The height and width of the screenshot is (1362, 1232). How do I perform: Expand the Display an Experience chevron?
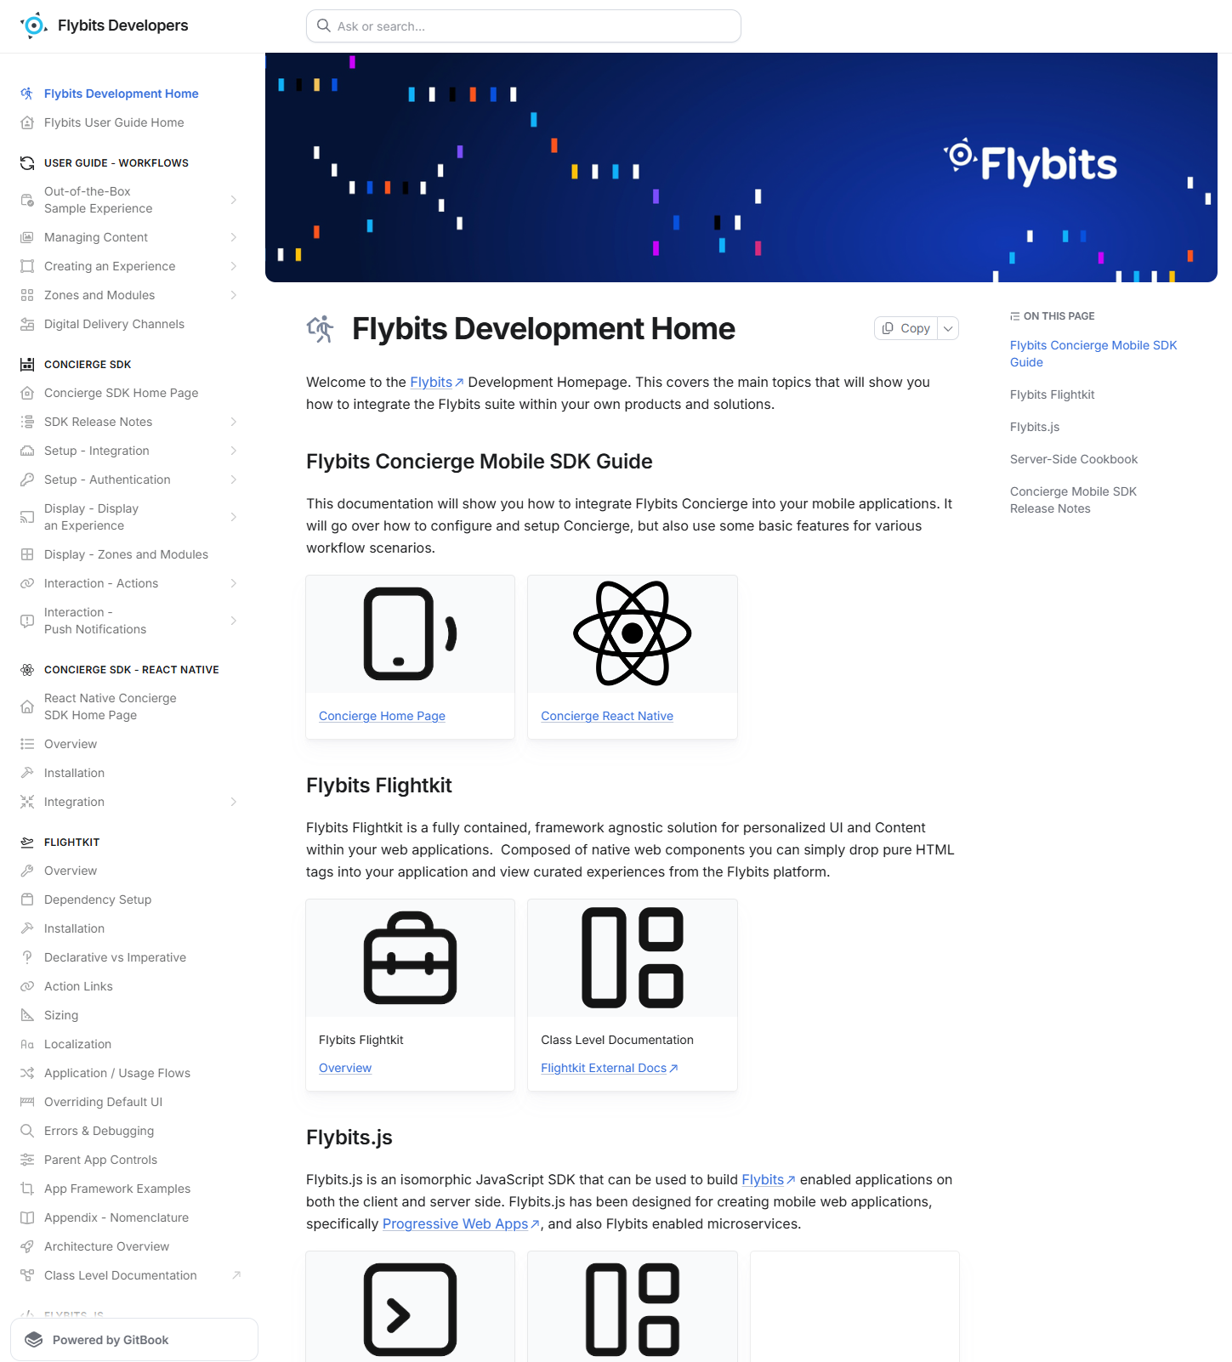(233, 517)
